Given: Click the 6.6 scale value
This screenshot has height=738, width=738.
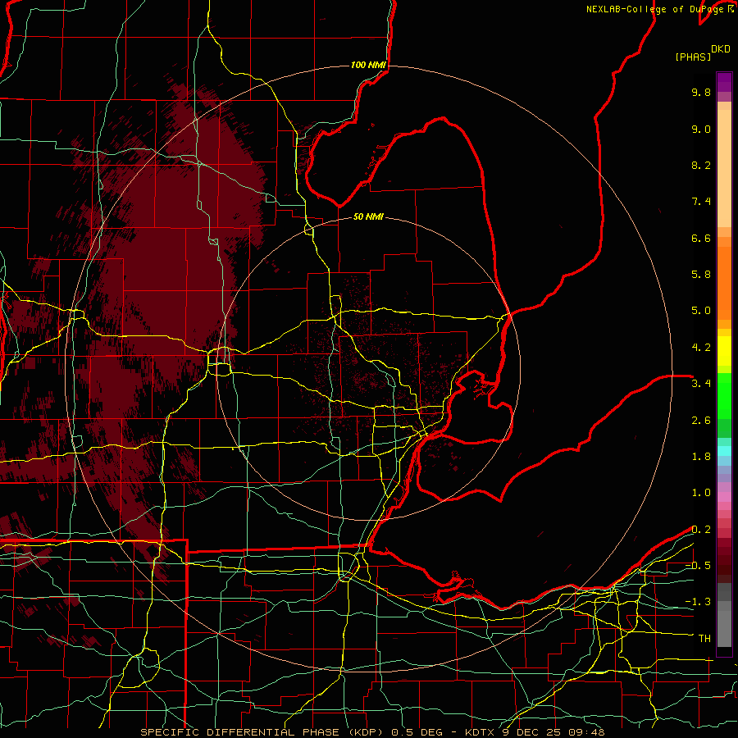Looking at the screenshot, I should coord(701,238).
